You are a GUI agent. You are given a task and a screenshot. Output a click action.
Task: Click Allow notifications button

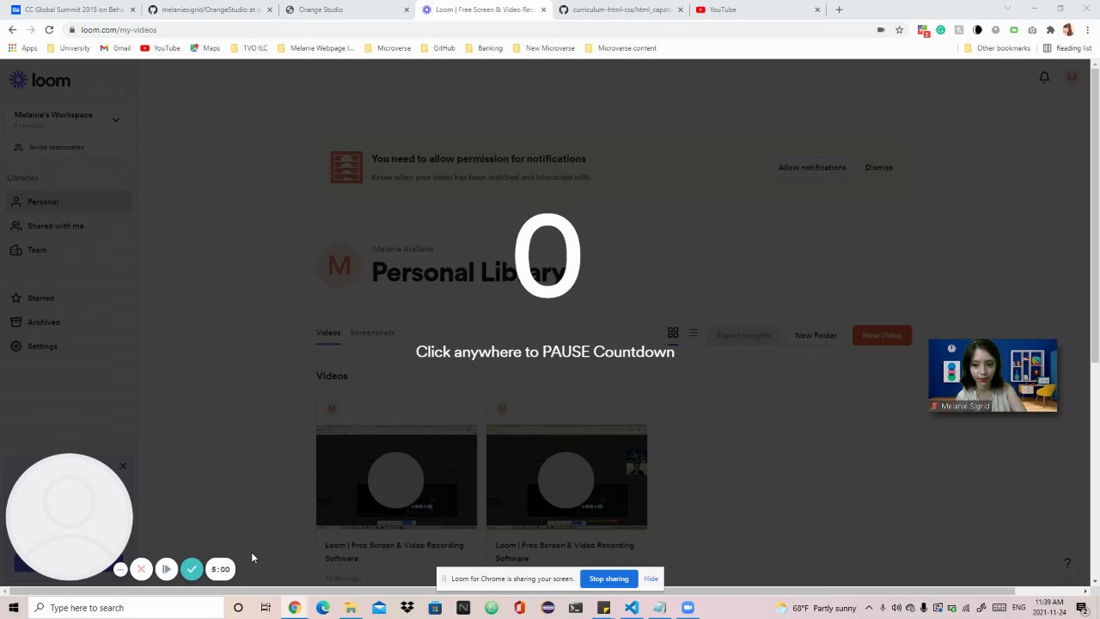pos(812,168)
